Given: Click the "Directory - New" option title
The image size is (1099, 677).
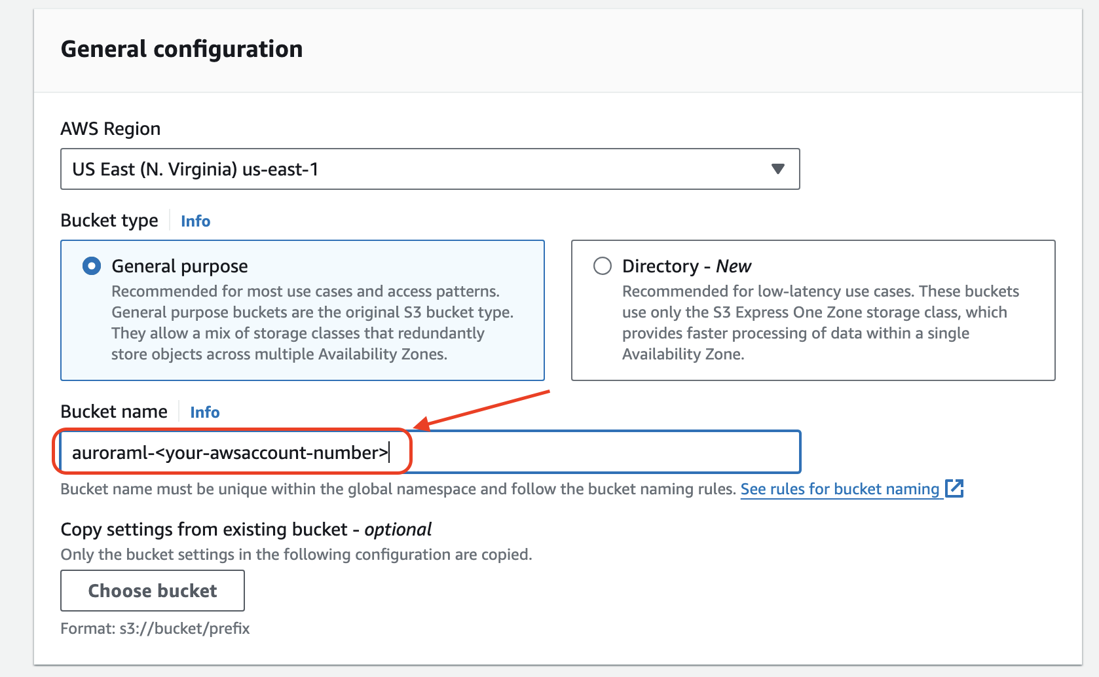Looking at the screenshot, I should 686,266.
